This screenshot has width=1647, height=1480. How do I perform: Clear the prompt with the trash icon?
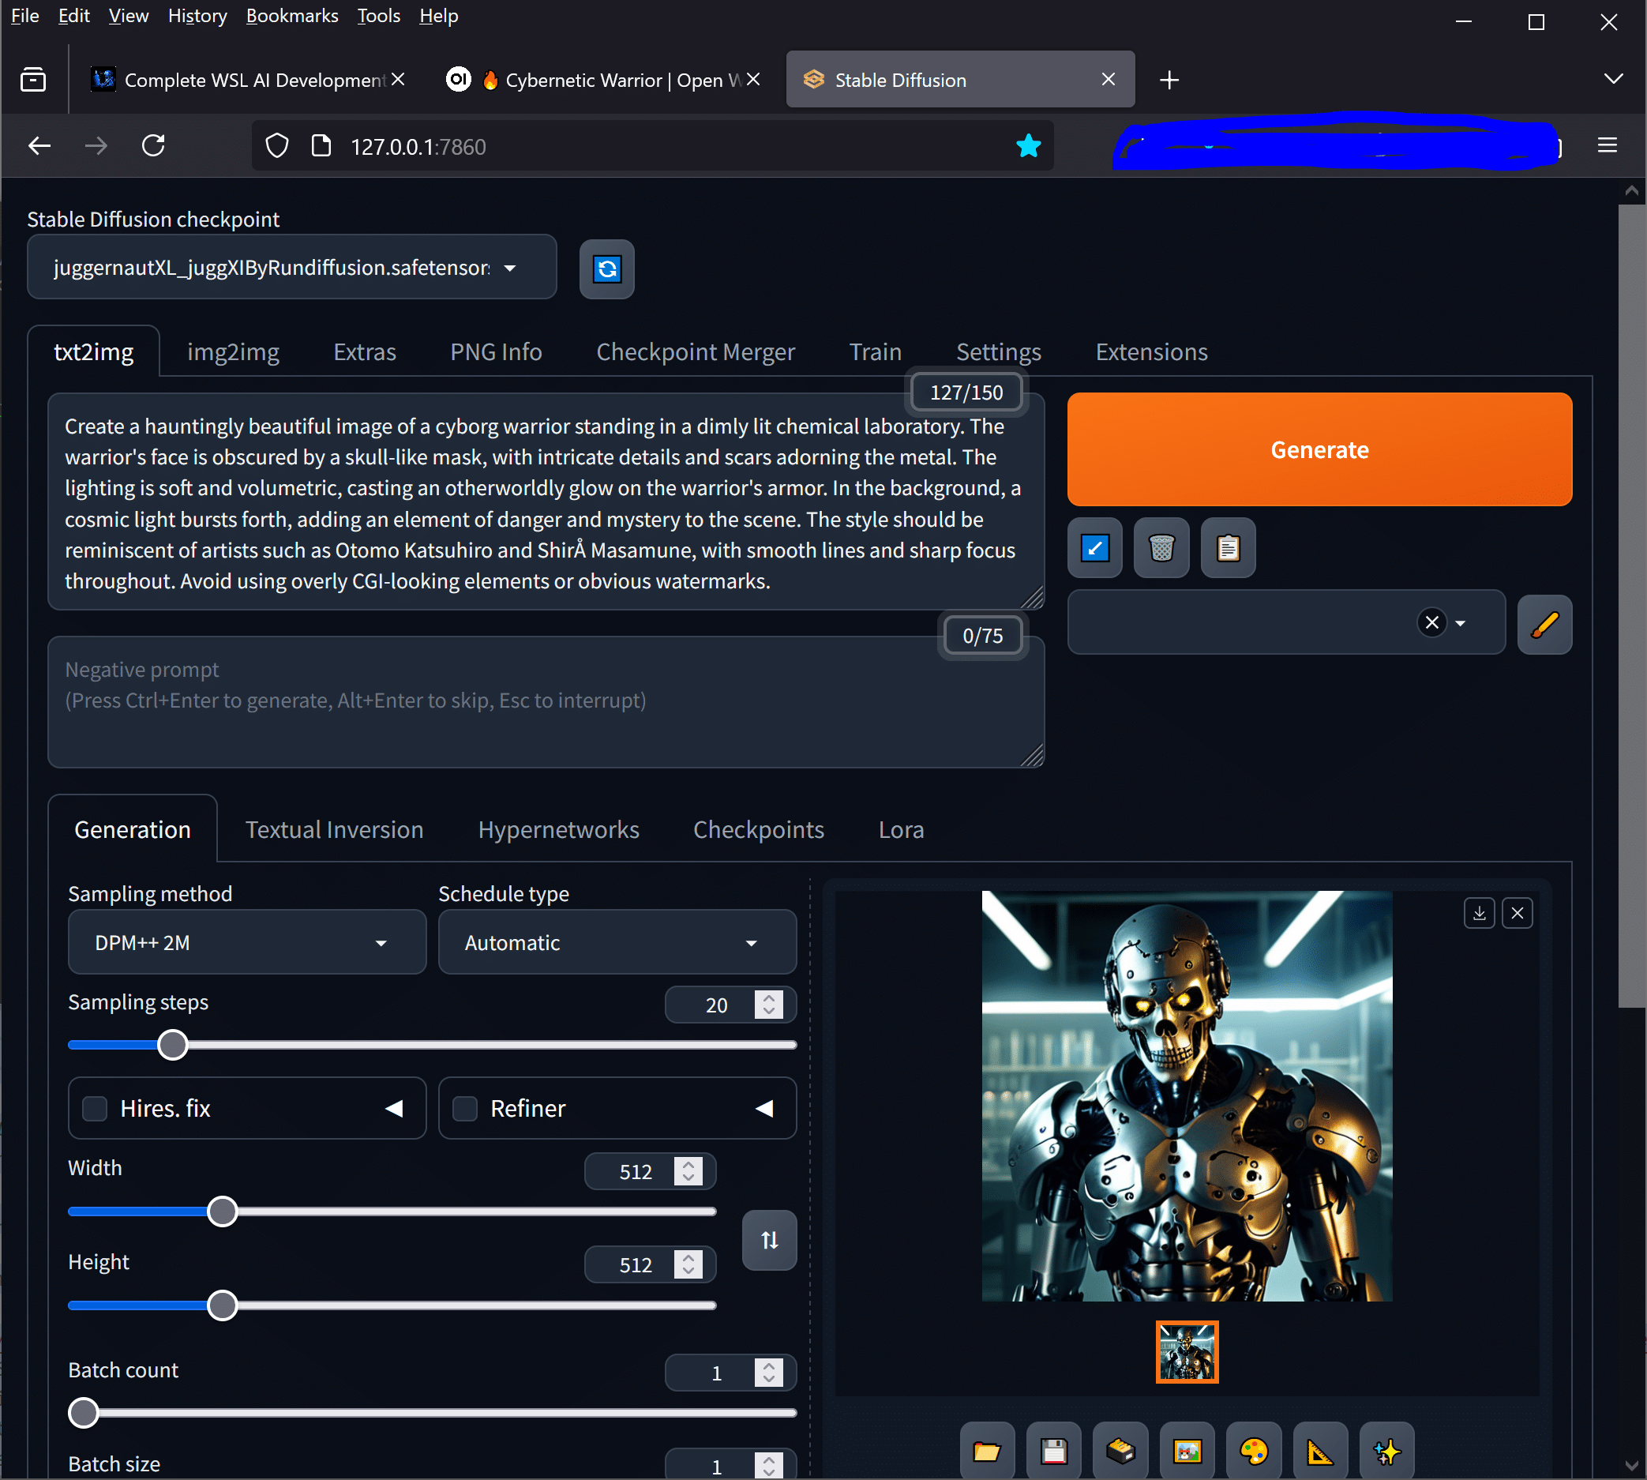point(1161,548)
